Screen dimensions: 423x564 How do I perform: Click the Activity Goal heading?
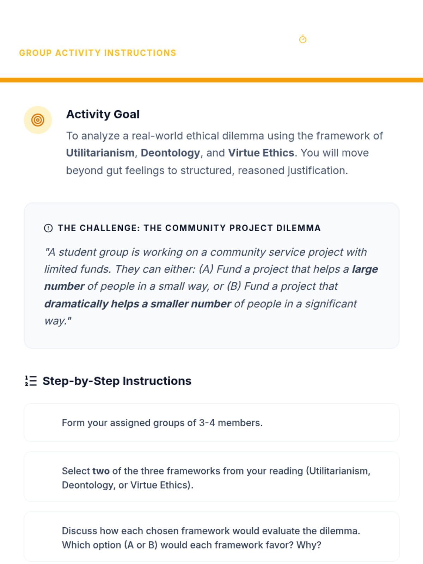coord(103,114)
